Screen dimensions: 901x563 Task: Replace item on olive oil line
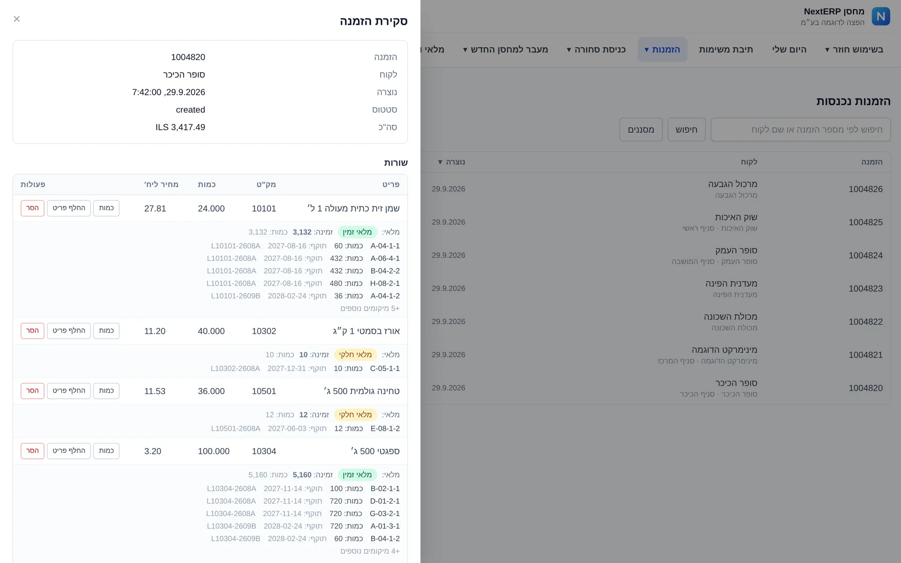69,208
